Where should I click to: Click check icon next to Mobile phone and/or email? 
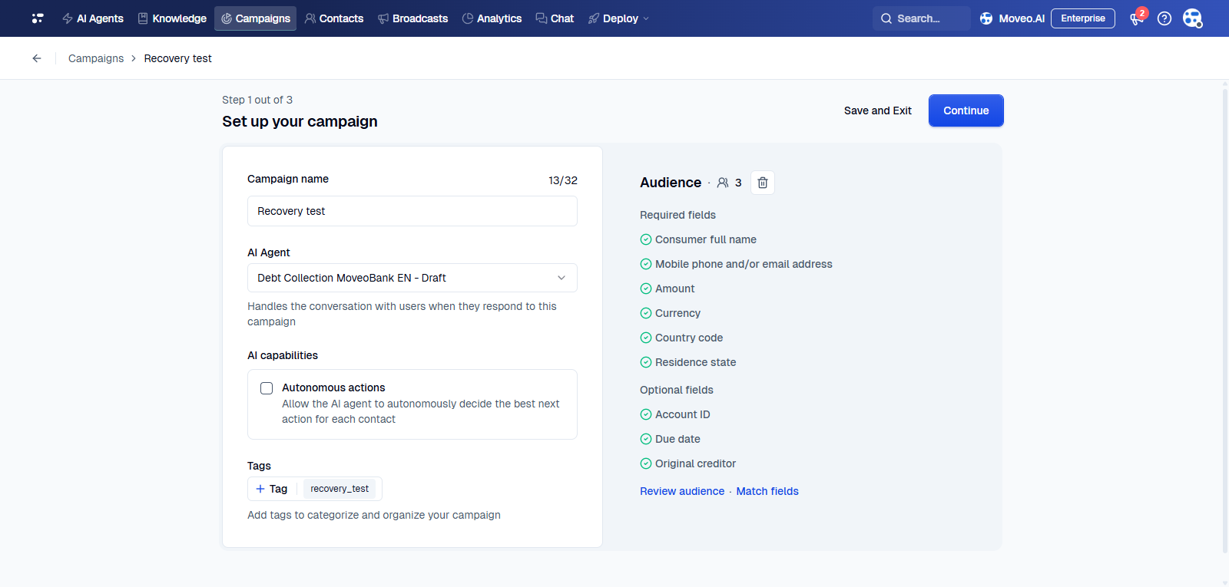coord(646,264)
